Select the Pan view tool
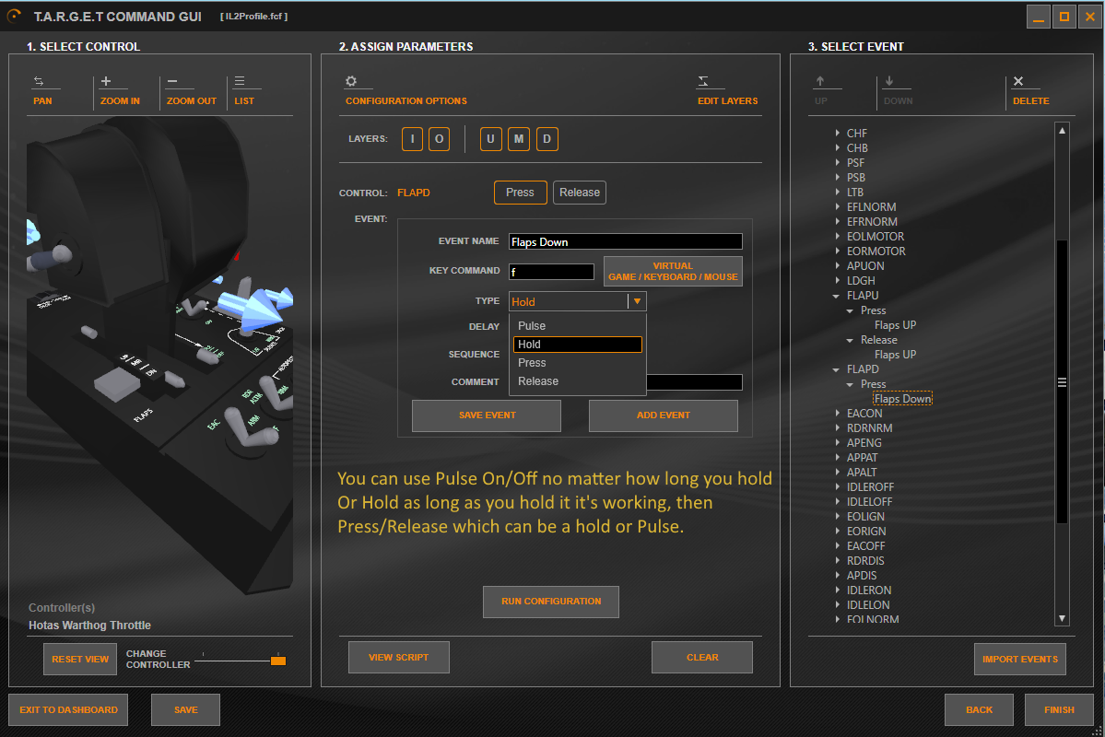Image resolution: width=1105 pixels, height=737 pixels. pyautogui.click(x=42, y=91)
